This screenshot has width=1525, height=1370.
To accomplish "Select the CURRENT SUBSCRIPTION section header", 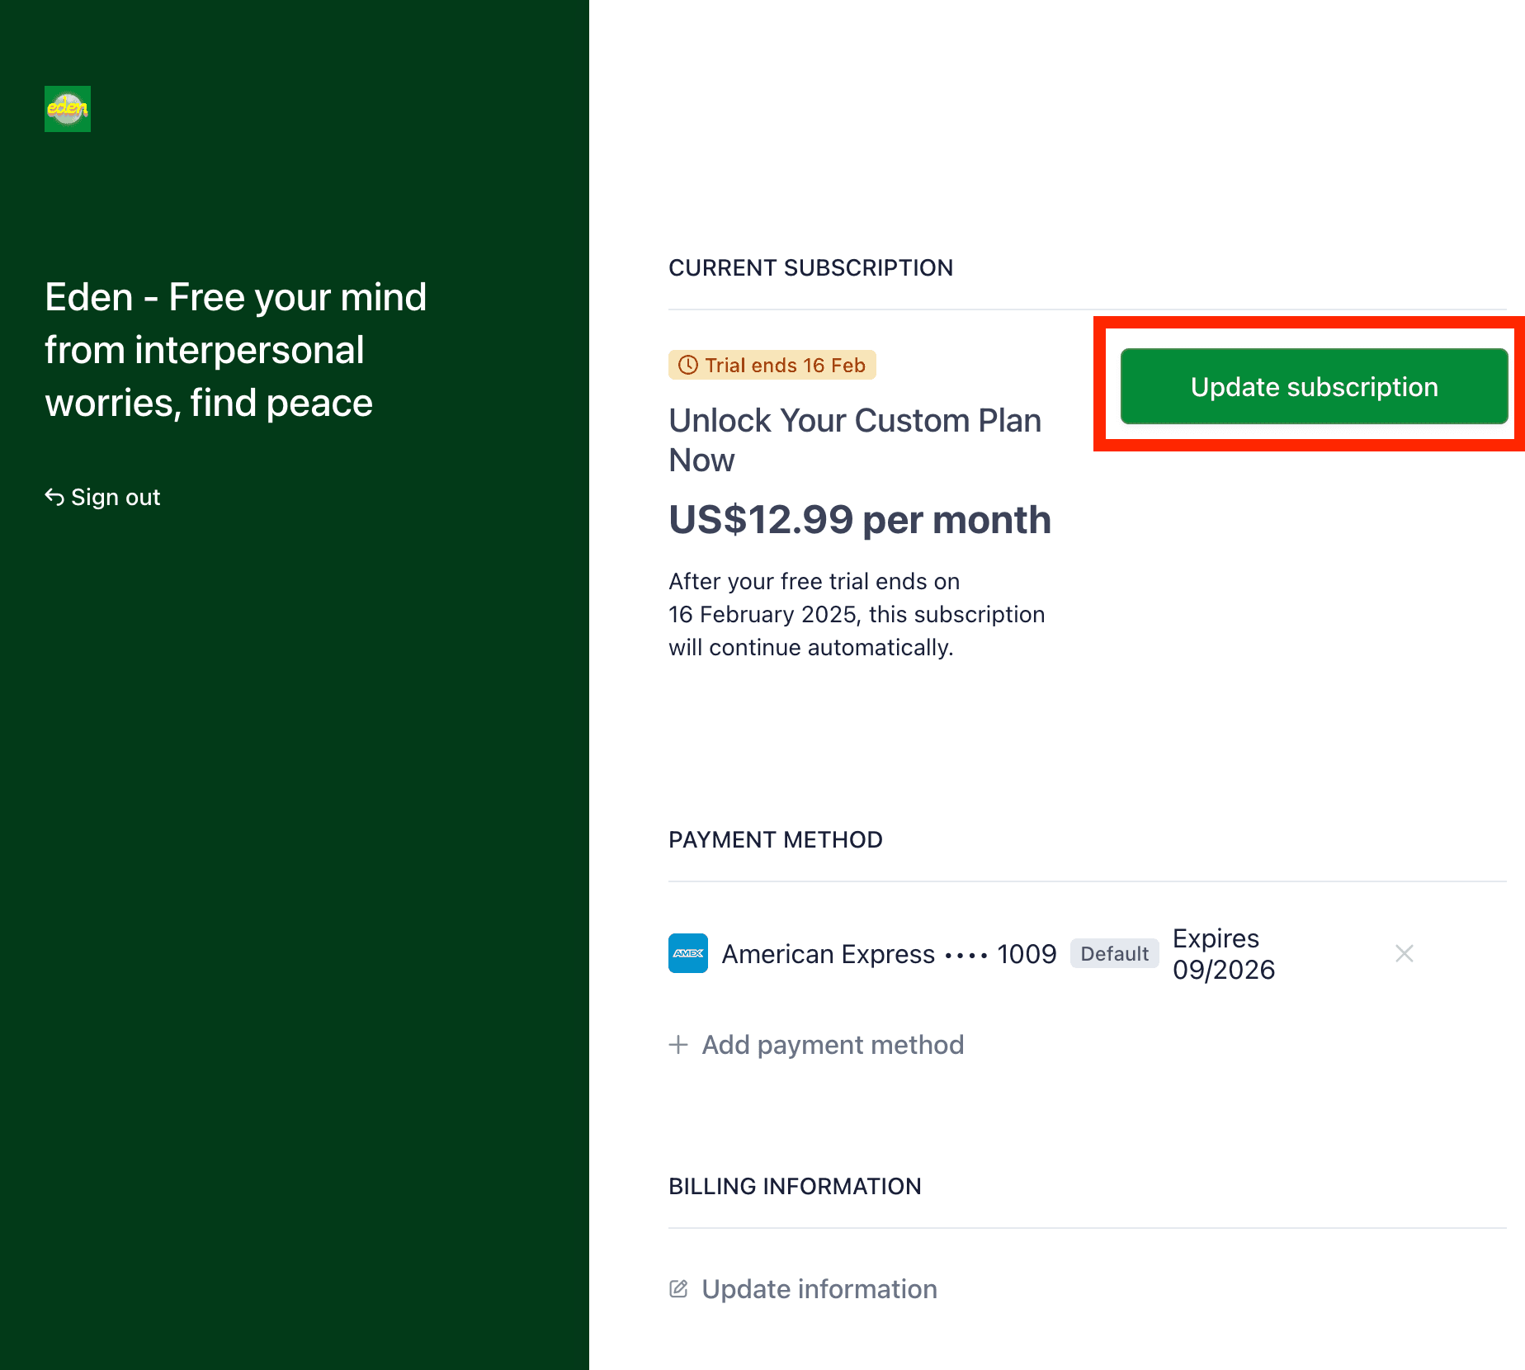I will tap(810, 267).
